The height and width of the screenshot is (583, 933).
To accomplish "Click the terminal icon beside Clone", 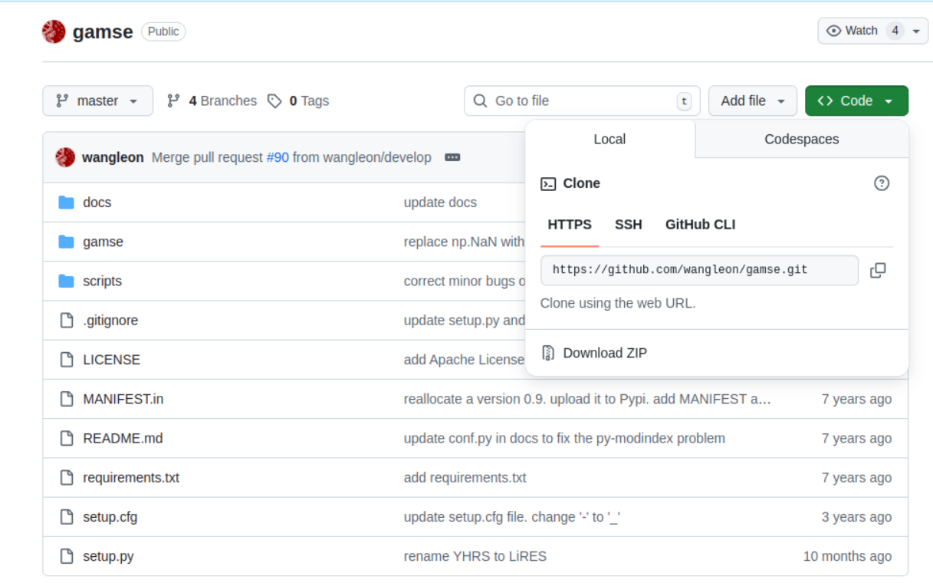I will click(x=548, y=183).
